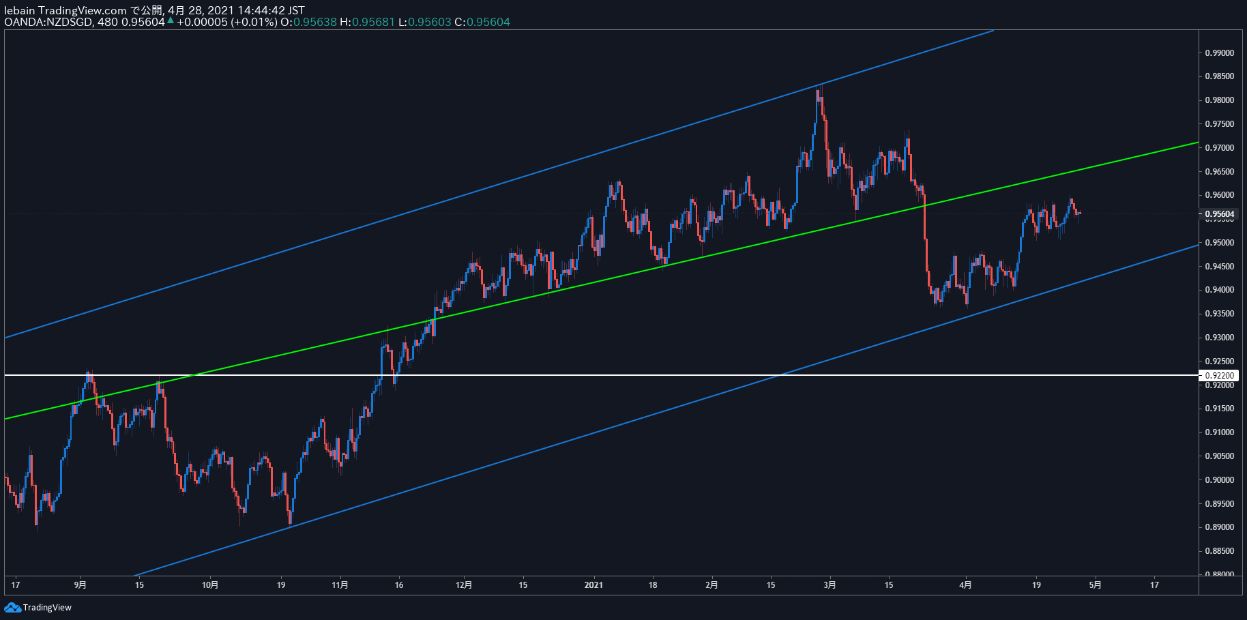Click the 0.93000 price axis label
The image size is (1247, 620).
(1219, 338)
